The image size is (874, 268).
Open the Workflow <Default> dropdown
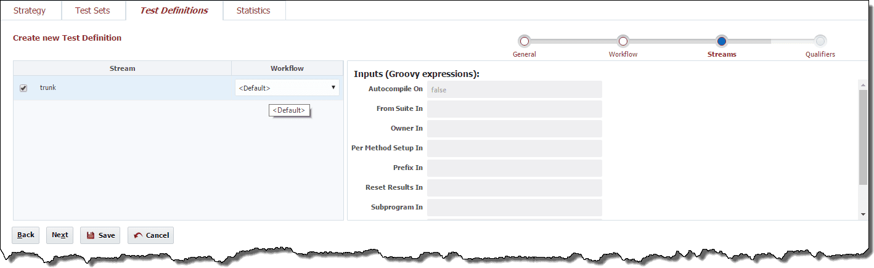tap(287, 88)
